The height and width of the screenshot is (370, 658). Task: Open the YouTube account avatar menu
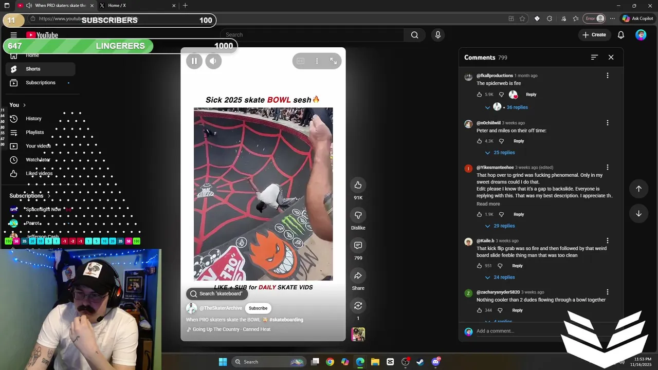click(x=641, y=35)
